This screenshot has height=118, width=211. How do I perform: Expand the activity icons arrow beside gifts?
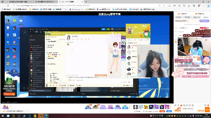130,107
